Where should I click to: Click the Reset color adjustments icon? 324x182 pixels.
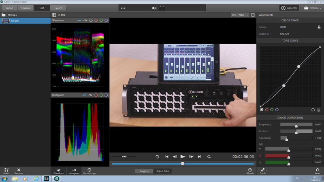pyautogui.click(x=317, y=170)
